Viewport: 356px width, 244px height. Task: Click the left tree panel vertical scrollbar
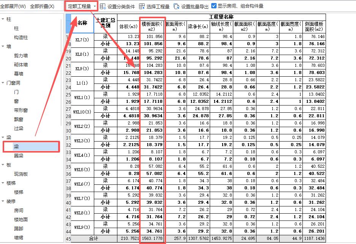point(61,72)
